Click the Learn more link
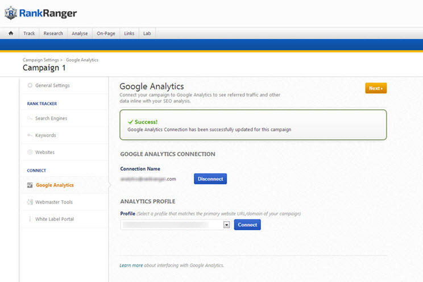 coord(131,266)
